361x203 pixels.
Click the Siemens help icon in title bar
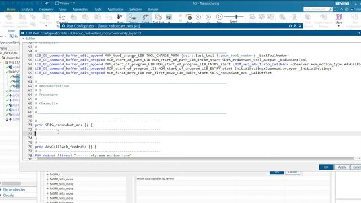[x=346, y=9]
